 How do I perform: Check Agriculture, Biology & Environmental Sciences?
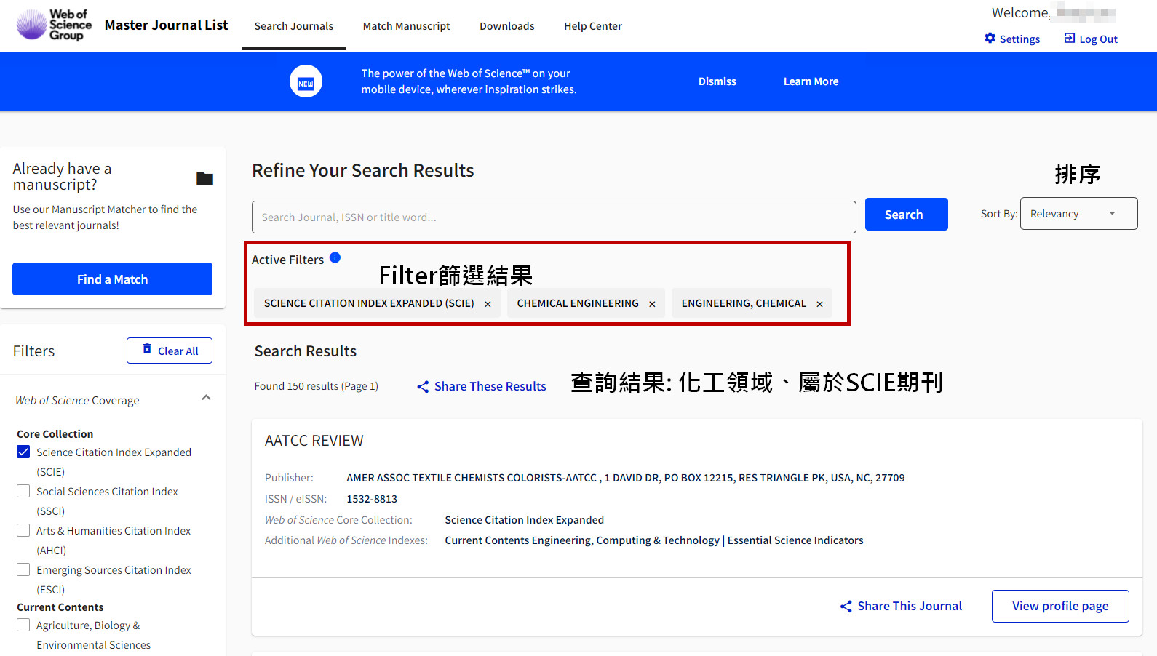pos(23,625)
